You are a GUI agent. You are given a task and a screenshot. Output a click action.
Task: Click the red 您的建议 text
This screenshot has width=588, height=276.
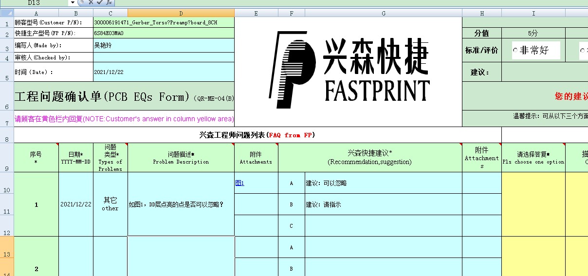(571, 96)
